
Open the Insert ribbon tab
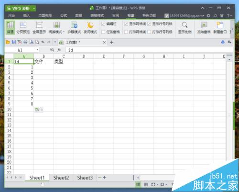click(x=27, y=15)
